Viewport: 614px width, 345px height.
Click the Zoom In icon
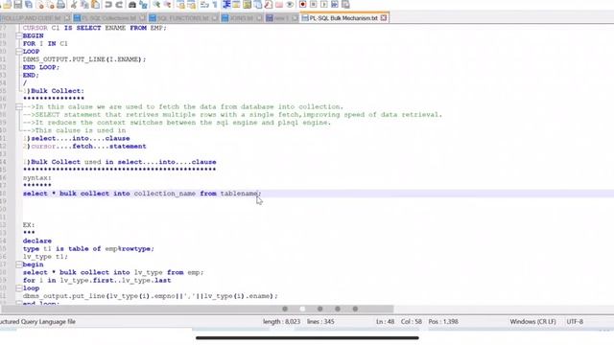tap(156, 5)
